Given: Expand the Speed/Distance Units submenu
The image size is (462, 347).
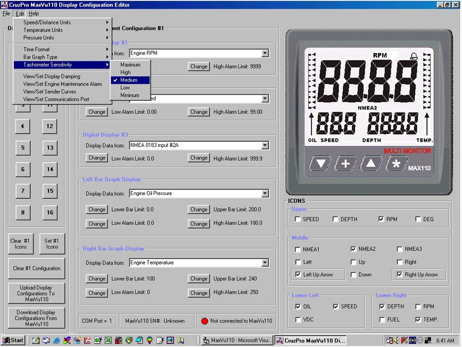Looking at the screenshot, I should (62, 22).
